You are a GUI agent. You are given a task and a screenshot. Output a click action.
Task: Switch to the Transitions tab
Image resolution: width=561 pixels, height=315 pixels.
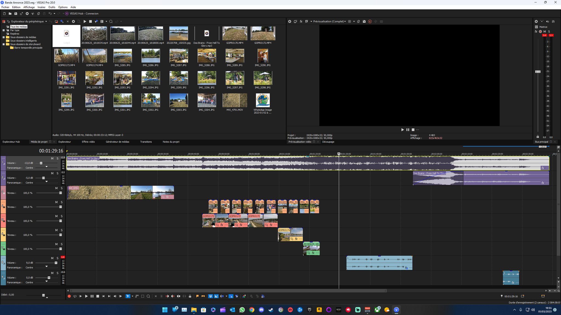(146, 142)
